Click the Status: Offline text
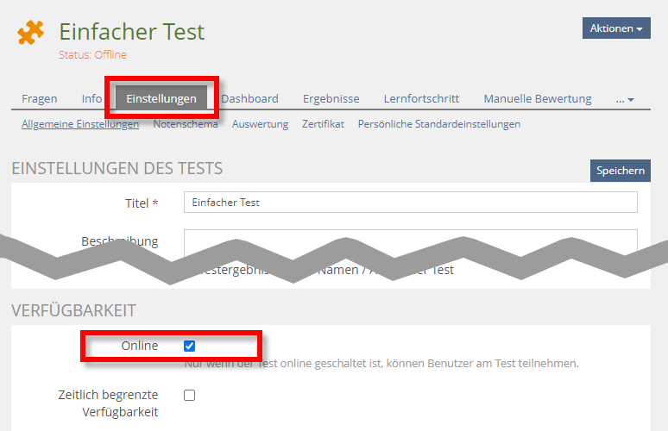The height and width of the screenshot is (431, 668). pos(92,54)
